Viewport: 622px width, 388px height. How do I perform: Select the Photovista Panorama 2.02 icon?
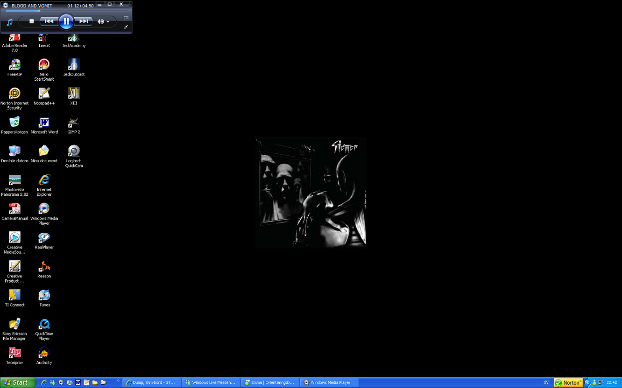coord(14,186)
